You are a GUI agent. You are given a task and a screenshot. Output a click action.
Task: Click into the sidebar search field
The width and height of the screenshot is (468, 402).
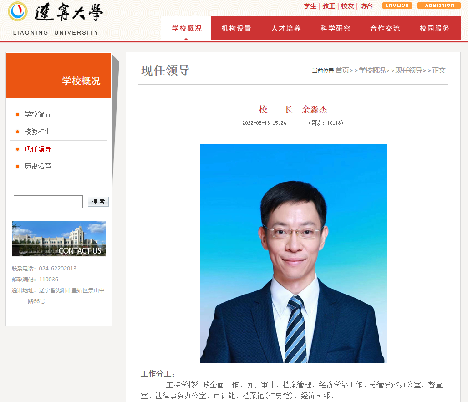(48, 202)
